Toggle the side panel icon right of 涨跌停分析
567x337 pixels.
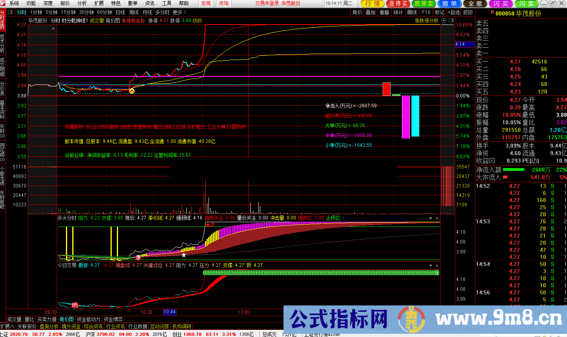tap(451, 21)
